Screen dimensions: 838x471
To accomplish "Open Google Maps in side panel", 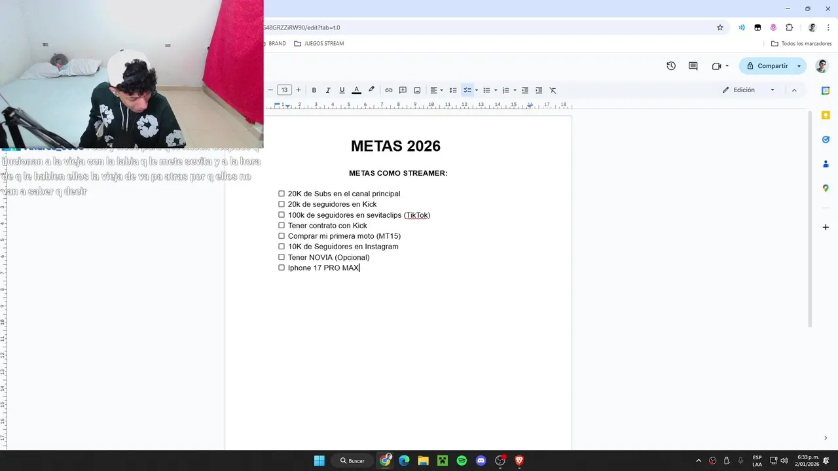I will (826, 188).
